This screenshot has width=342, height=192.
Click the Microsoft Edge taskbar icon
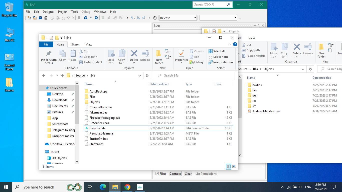[103, 187]
